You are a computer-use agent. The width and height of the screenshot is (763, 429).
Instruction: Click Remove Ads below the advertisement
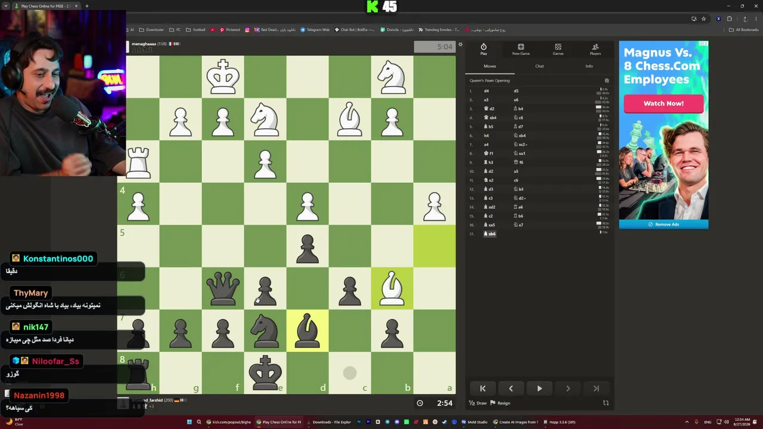663,225
